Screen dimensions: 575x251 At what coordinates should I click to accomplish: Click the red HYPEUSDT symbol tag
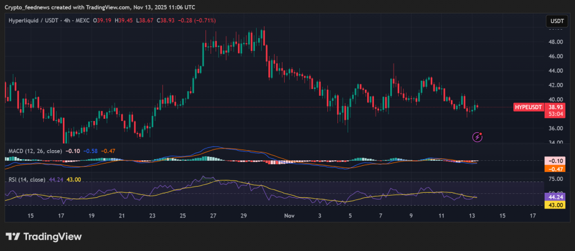[528, 106]
